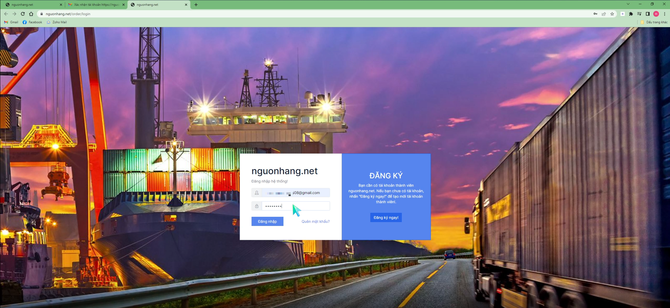Open Chrome three-dot menu

(x=665, y=14)
